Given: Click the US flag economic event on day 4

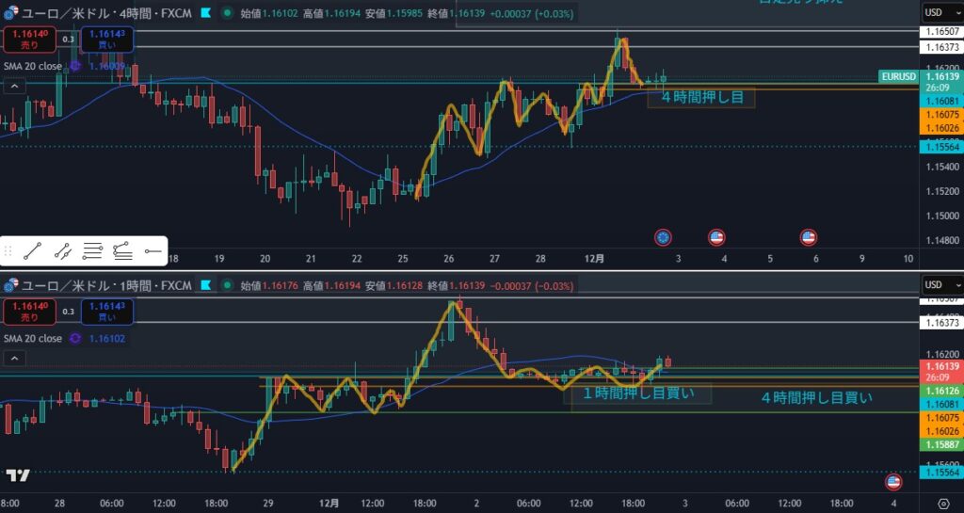Looking at the screenshot, I should pos(716,237).
